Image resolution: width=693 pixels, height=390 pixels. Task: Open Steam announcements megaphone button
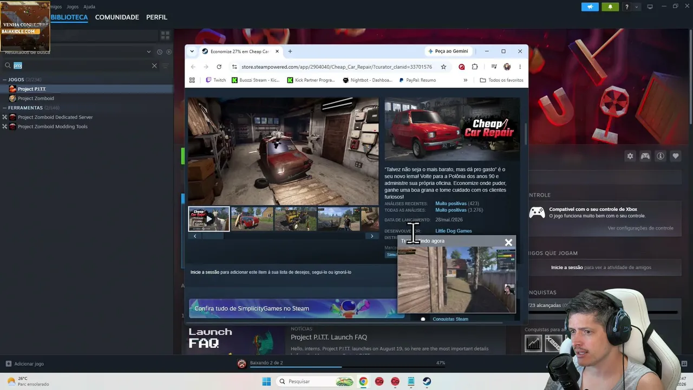[x=590, y=6]
